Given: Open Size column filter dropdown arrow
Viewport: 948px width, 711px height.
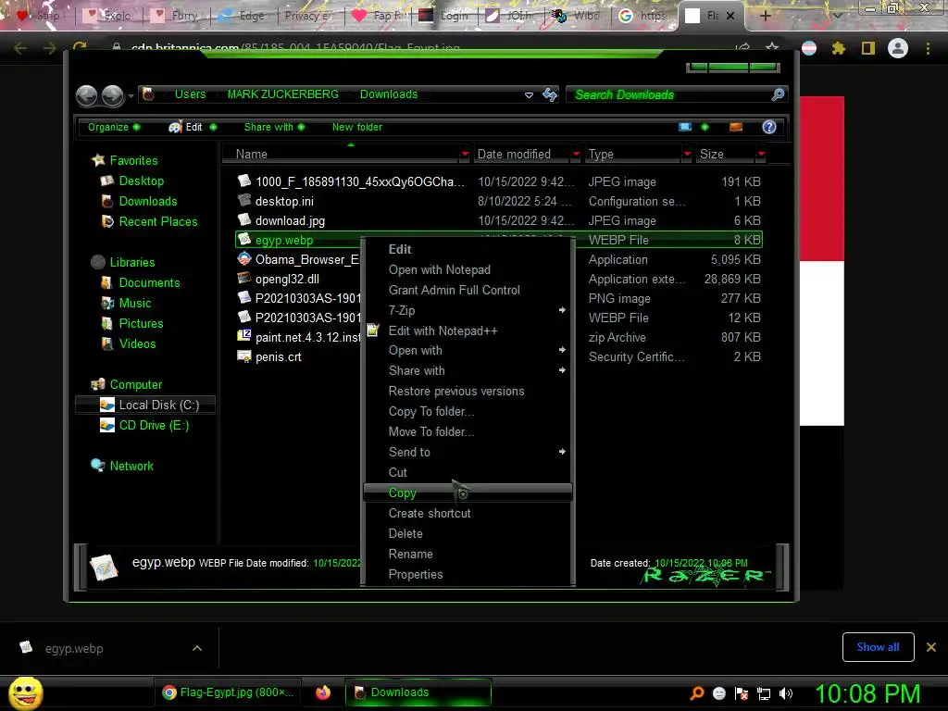Looking at the screenshot, I should [x=761, y=155].
